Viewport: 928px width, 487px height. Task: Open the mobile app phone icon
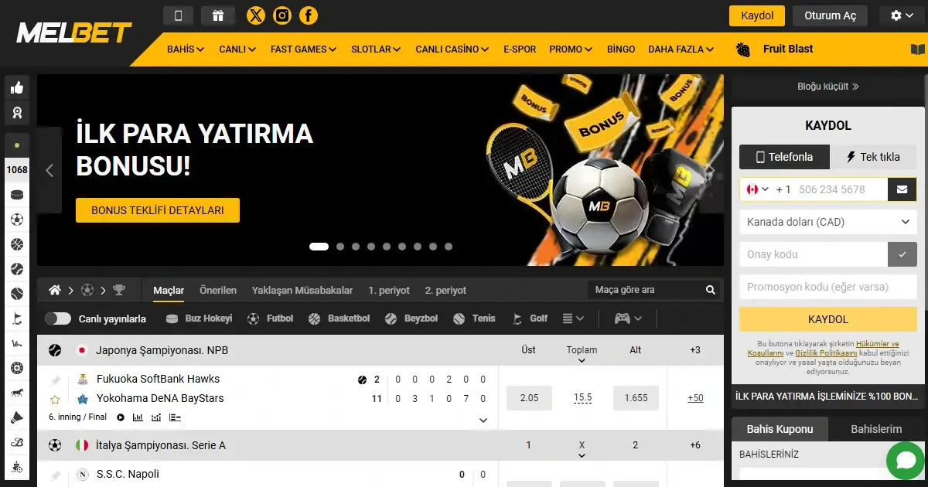click(179, 15)
